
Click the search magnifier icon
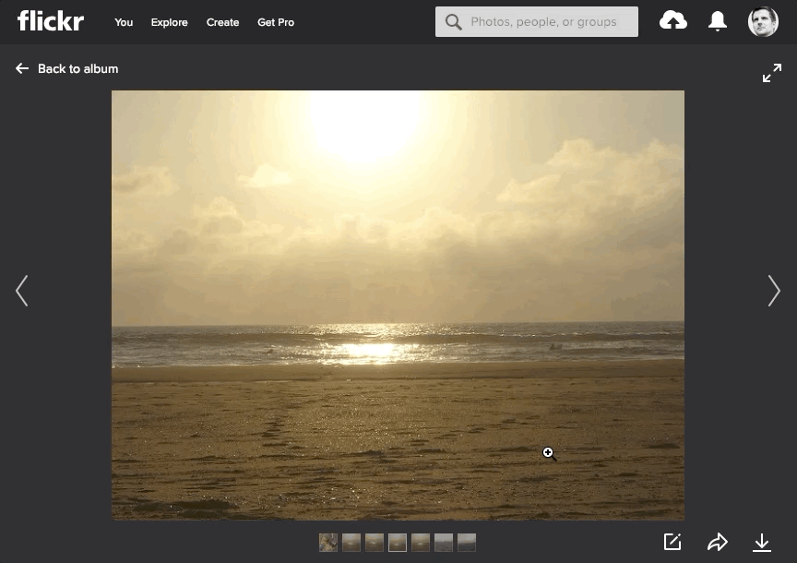(454, 22)
